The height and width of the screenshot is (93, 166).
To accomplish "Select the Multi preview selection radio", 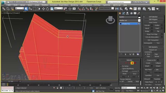I will pos(134,82).
